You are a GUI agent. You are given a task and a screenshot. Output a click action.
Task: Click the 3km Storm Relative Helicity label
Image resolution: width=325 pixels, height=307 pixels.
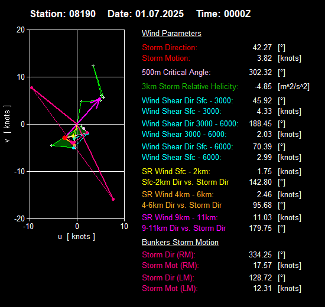pyautogui.click(x=190, y=86)
